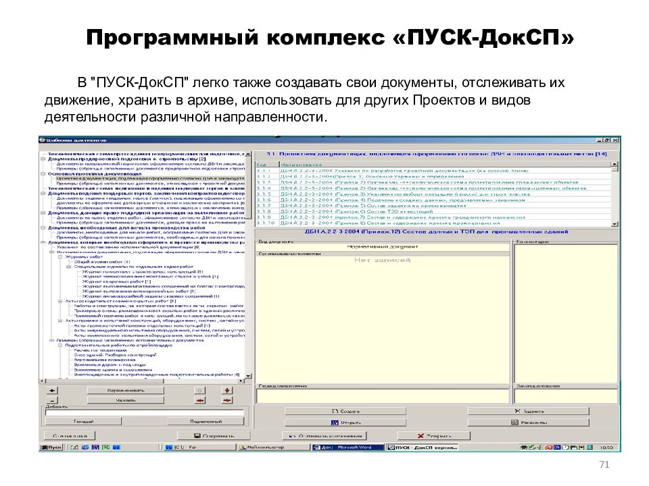The width and height of the screenshot is (649, 486).
Task: Click the 'Наименование' column header
Action: click(x=445, y=165)
